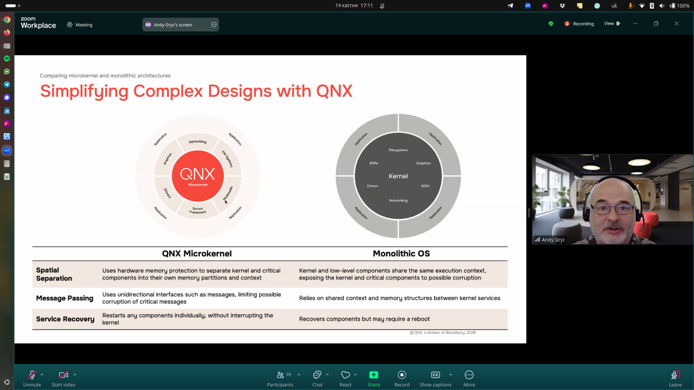Click the green encryption shield icon
The image size is (694, 390).
click(x=551, y=24)
